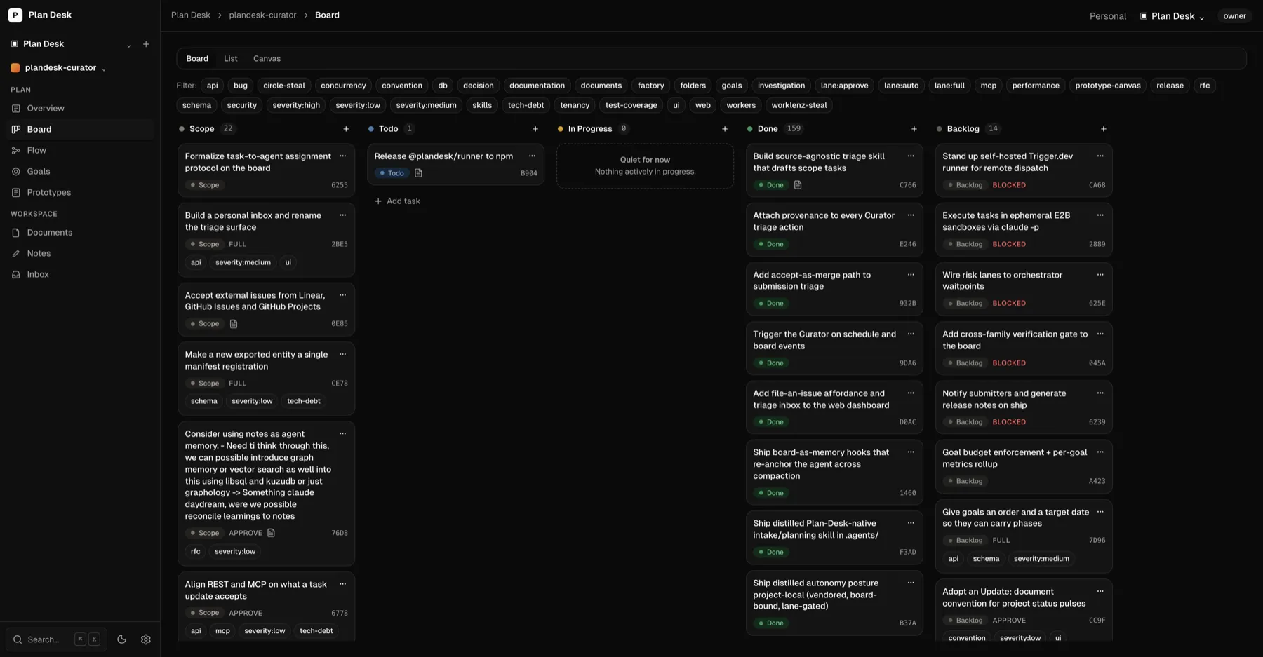Open Goals in sidebar
Image resolution: width=1263 pixels, height=657 pixels.
(79, 172)
